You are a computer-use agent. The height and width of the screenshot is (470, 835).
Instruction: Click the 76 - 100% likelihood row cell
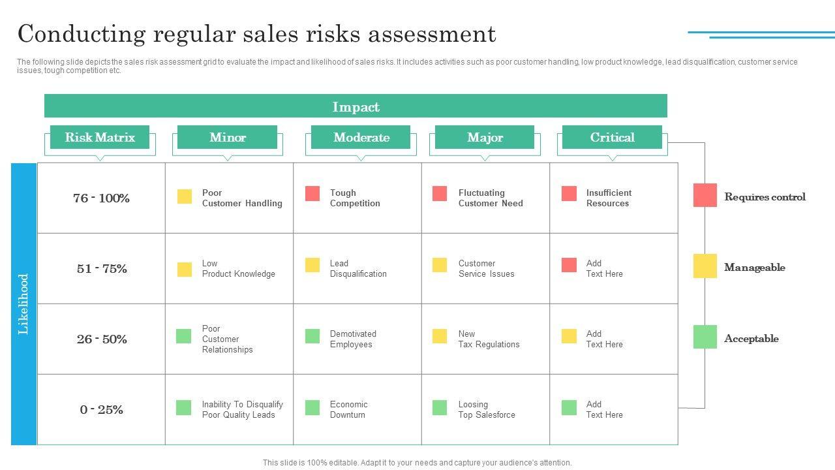pos(101,198)
